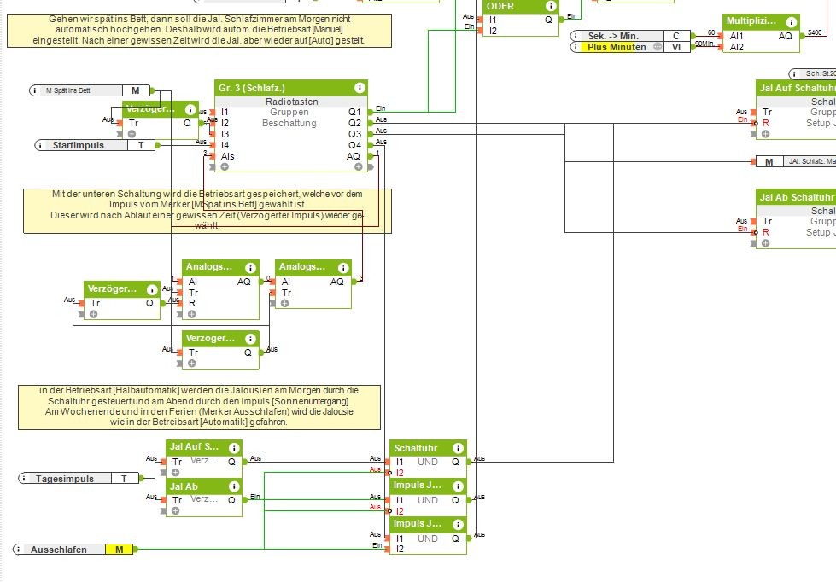Click info icon of Plus Minuten input
Viewport: 836px width, 582px height.
pos(576,47)
